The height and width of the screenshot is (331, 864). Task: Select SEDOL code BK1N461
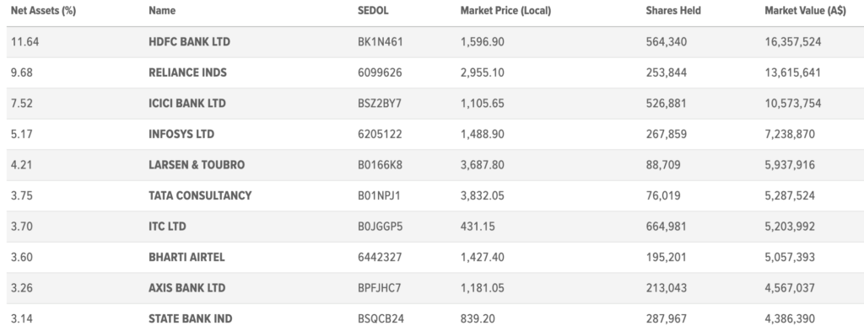pyautogui.click(x=381, y=42)
